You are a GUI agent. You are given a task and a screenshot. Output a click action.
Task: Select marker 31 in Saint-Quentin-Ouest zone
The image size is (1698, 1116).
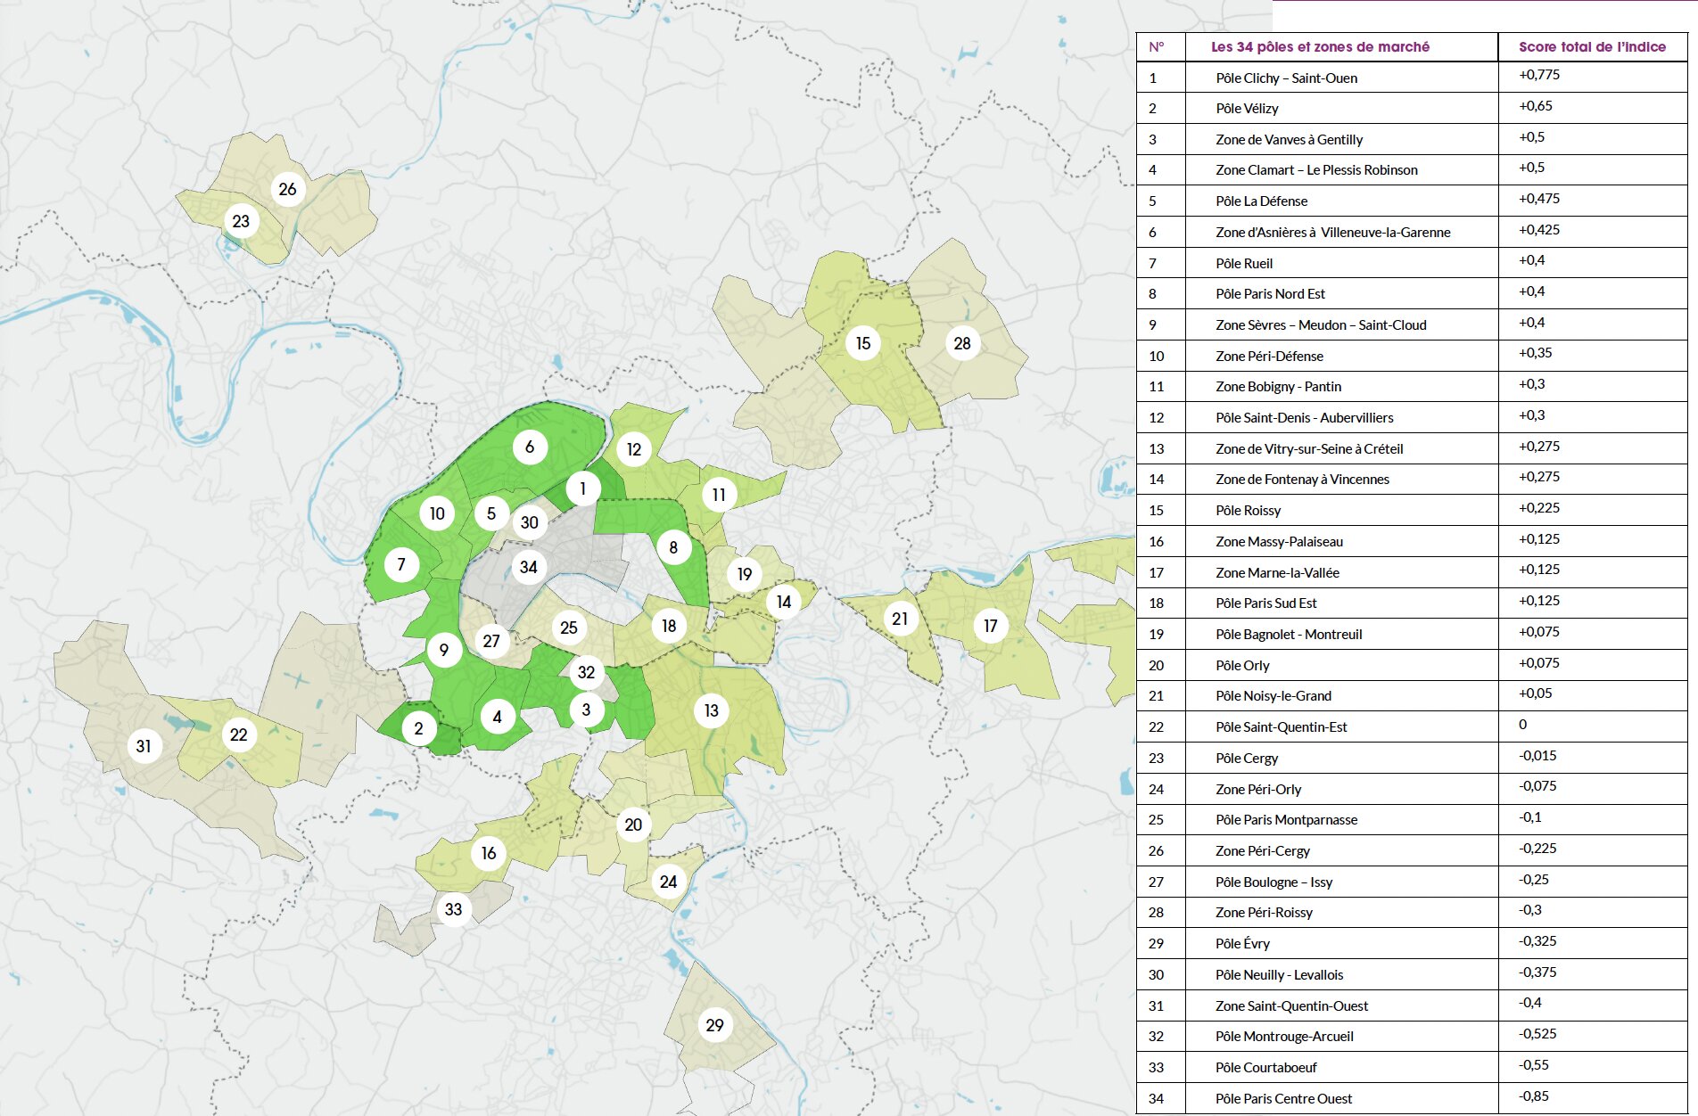pyautogui.click(x=145, y=746)
